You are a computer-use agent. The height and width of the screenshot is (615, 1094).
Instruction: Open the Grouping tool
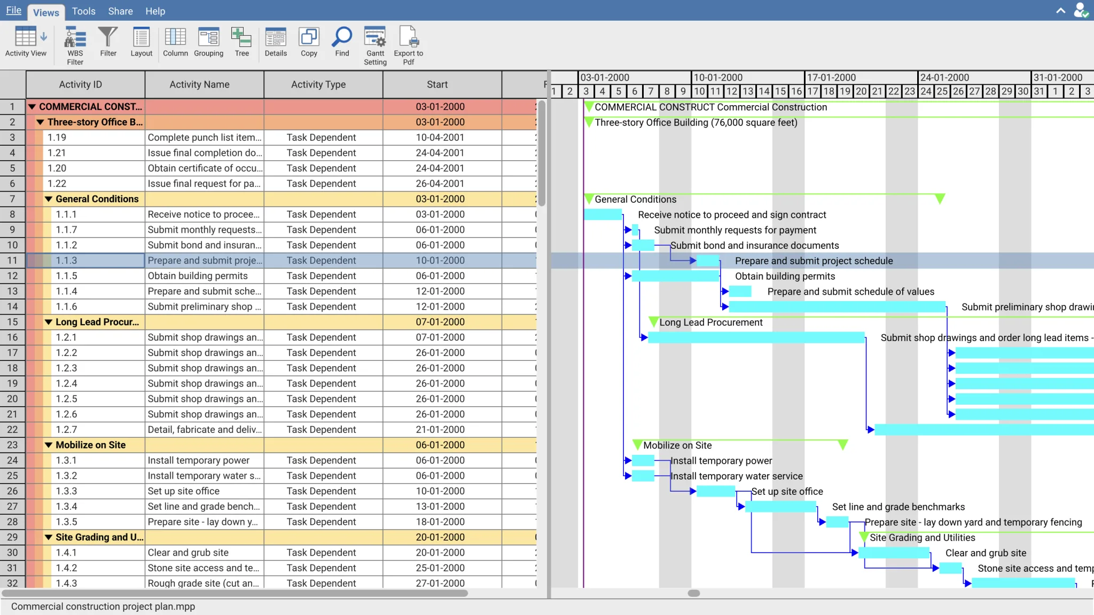pyautogui.click(x=208, y=42)
